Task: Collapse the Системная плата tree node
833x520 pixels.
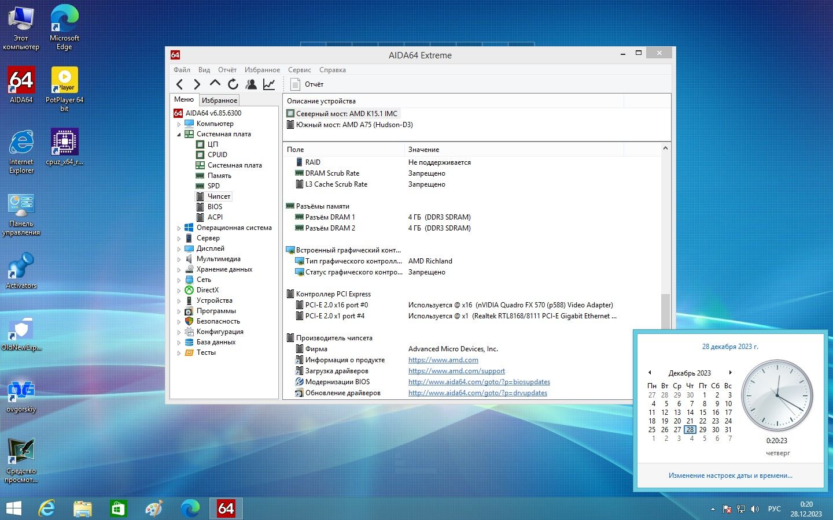Action: pyautogui.click(x=179, y=134)
